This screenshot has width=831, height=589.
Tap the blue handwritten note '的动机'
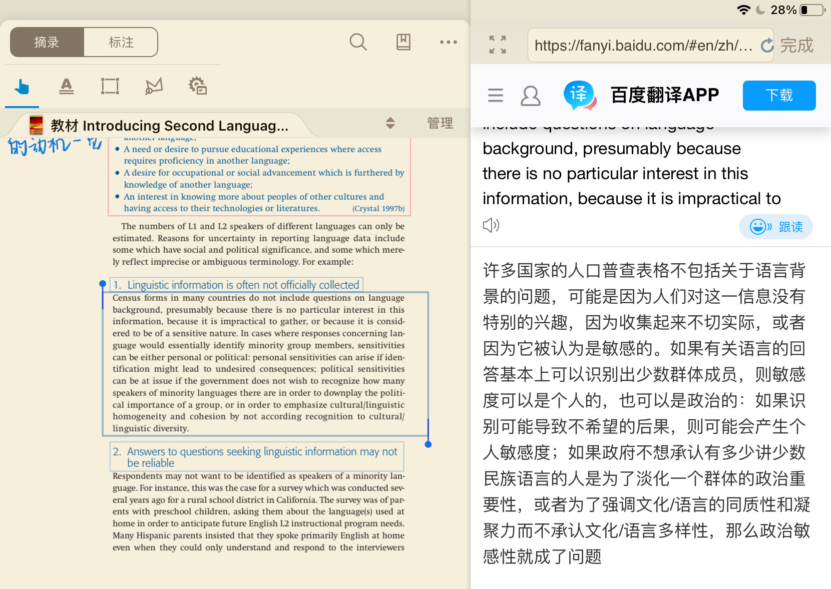55,146
